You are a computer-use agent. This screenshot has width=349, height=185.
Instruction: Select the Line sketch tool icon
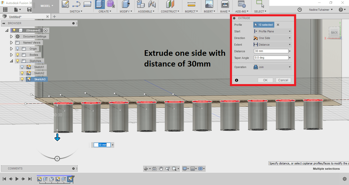tap(76, 4)
